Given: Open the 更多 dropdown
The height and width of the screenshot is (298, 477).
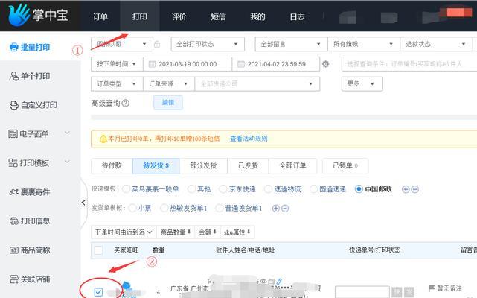Looking at the screenshot, I should (x=362, y=83).
